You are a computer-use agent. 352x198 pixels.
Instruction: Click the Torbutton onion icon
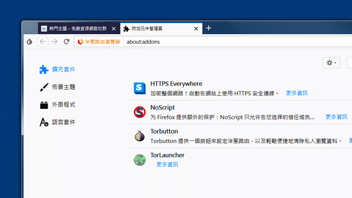[140, 136]
